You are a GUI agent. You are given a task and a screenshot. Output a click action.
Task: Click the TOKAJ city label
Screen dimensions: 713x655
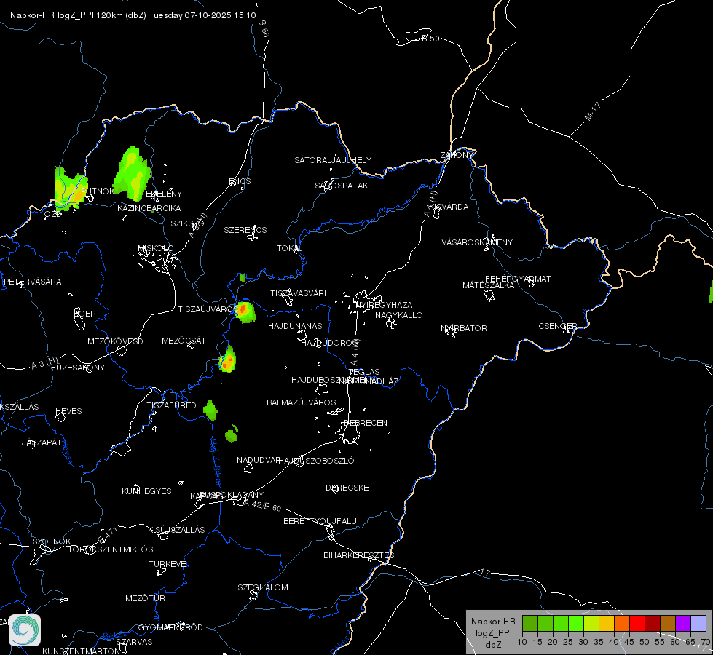pos(290,248)
